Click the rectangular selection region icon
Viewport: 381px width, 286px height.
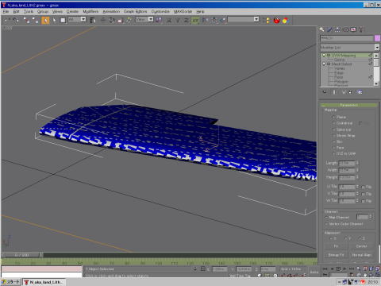[x=63, y=20]
